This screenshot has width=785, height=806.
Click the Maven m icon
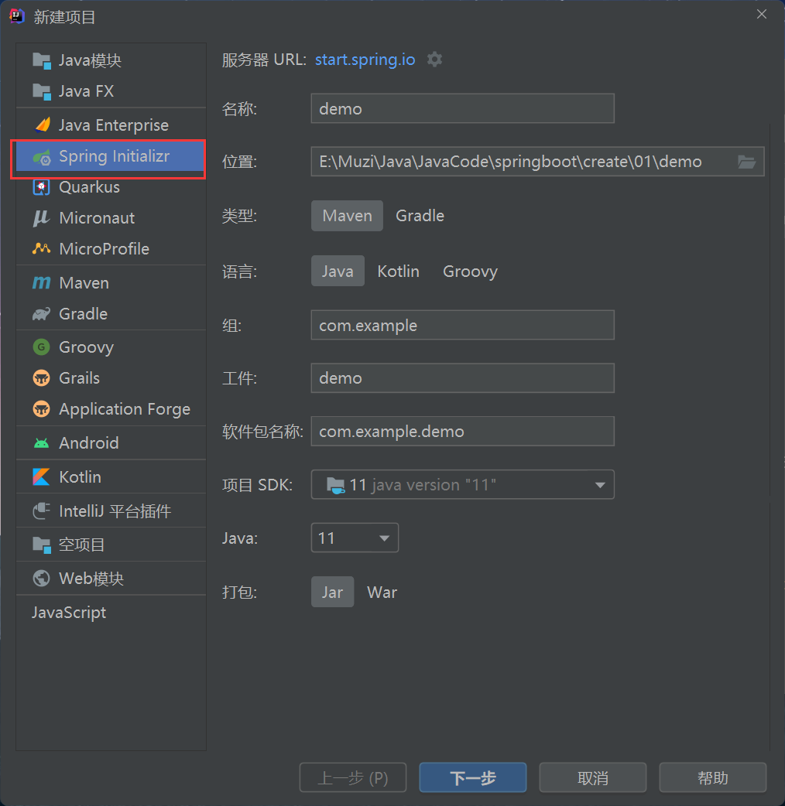pyautogui.click(x=42, y=282)
